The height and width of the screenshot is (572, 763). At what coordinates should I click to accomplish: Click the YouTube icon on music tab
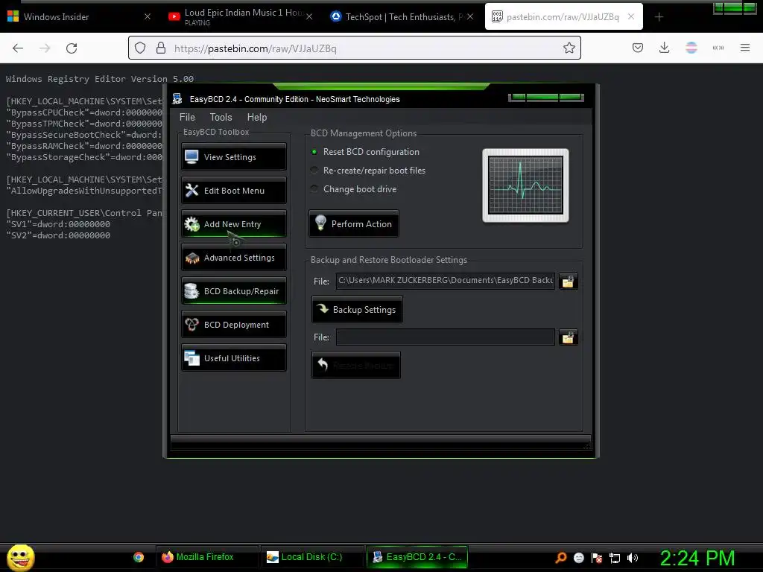coord(174,16)
